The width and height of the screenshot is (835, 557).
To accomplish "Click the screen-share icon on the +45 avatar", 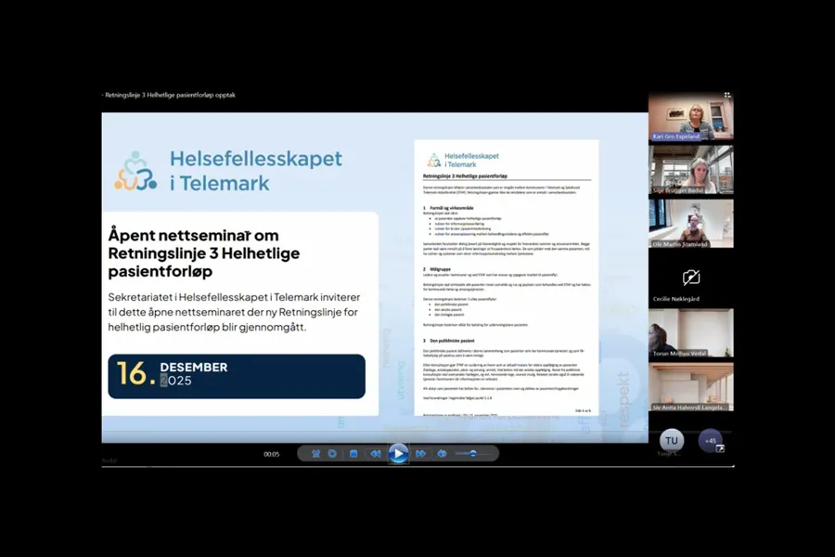I will (x=719, y=449).
